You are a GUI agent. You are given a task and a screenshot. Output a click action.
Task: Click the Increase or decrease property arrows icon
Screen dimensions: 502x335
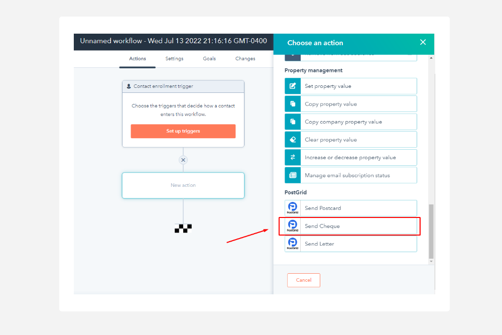[293, 157]
